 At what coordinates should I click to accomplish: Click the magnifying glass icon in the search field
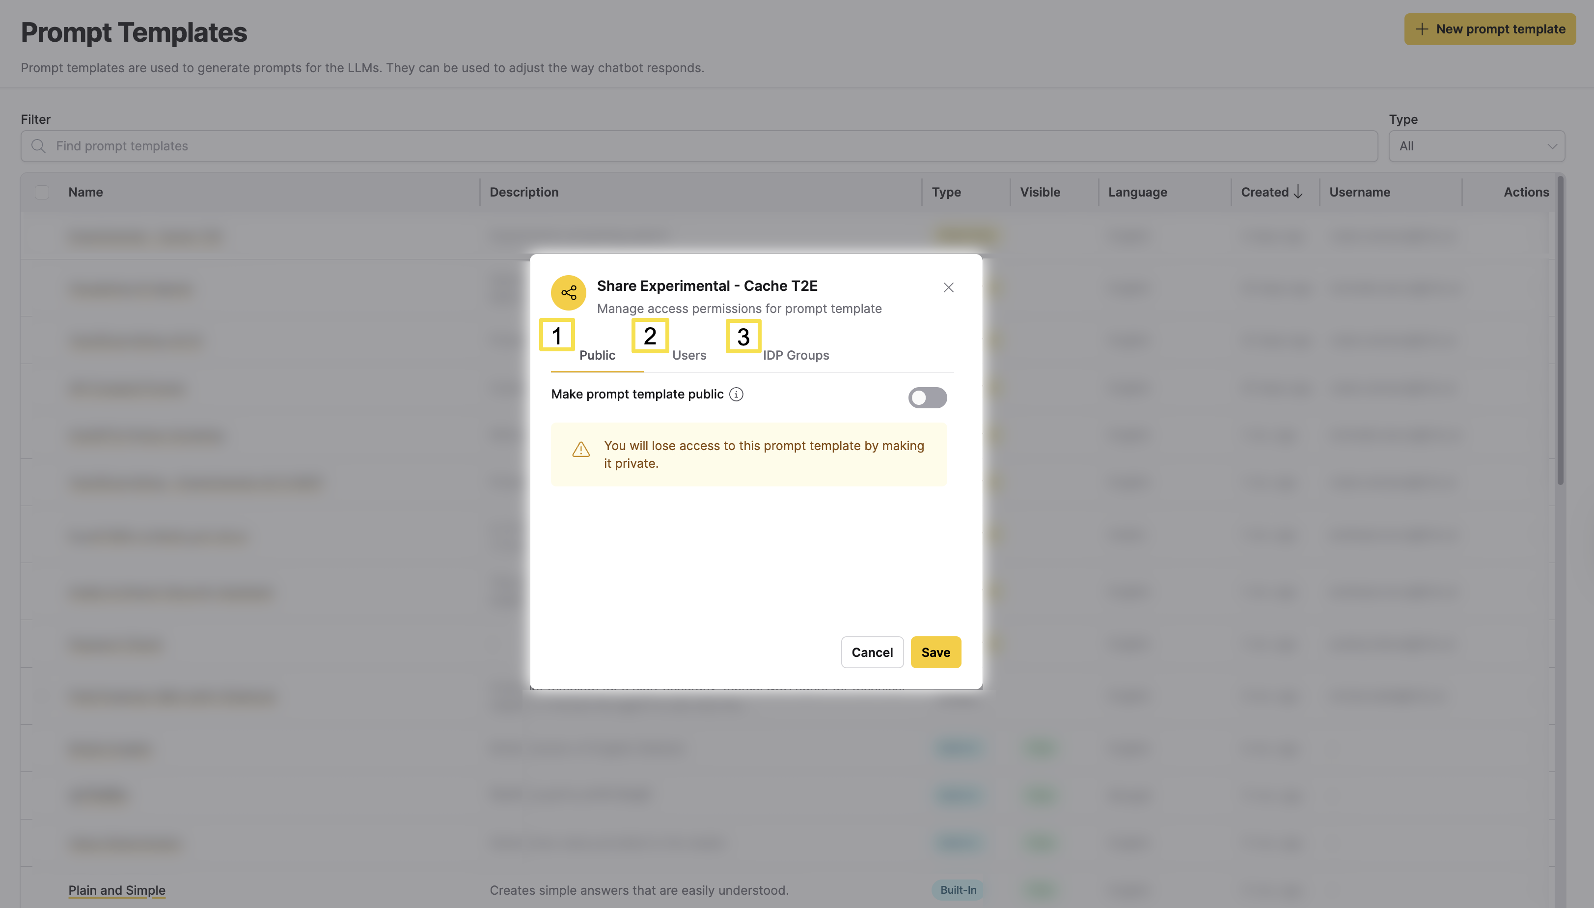pyautogui.click(x=39, y=146)
